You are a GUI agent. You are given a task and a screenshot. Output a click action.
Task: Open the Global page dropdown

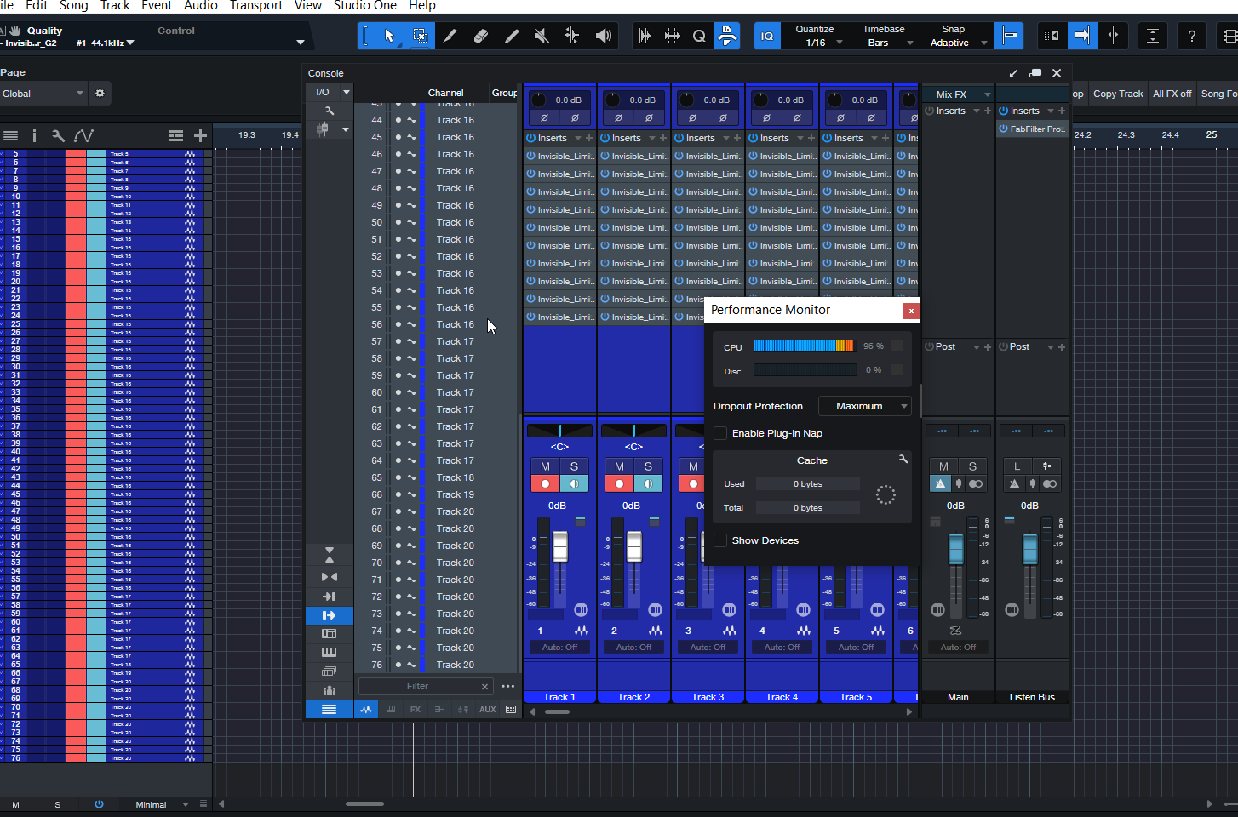click(x=43, y=94)
